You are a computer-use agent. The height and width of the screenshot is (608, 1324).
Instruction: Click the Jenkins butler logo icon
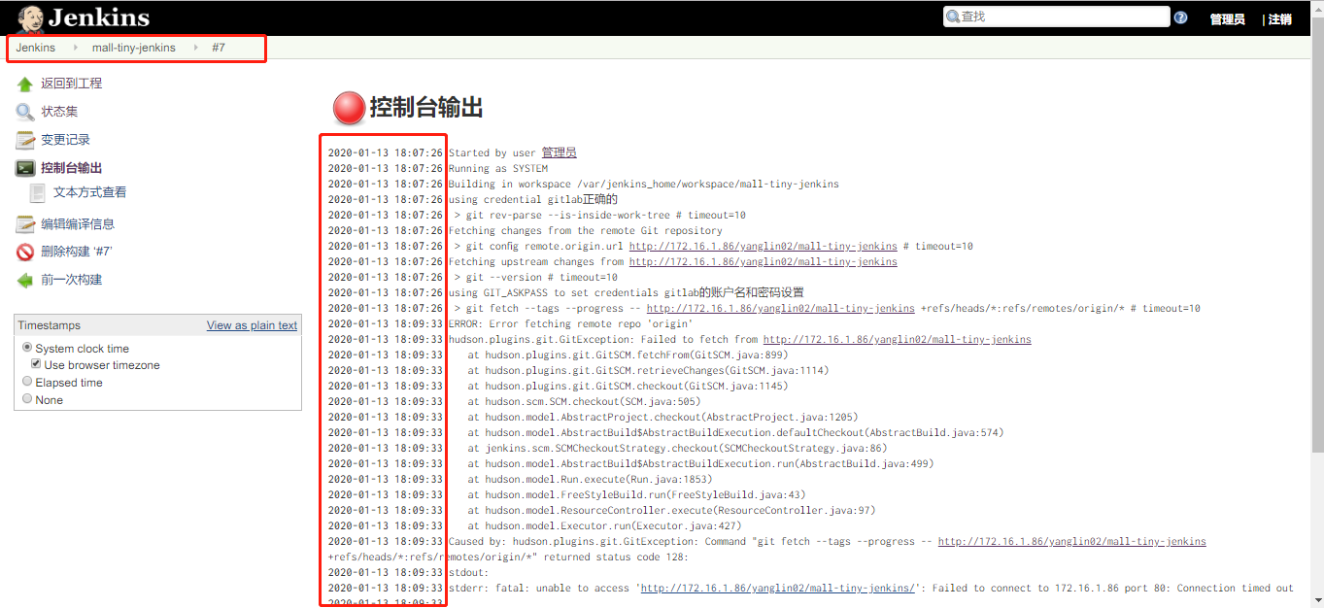[30, 17]
